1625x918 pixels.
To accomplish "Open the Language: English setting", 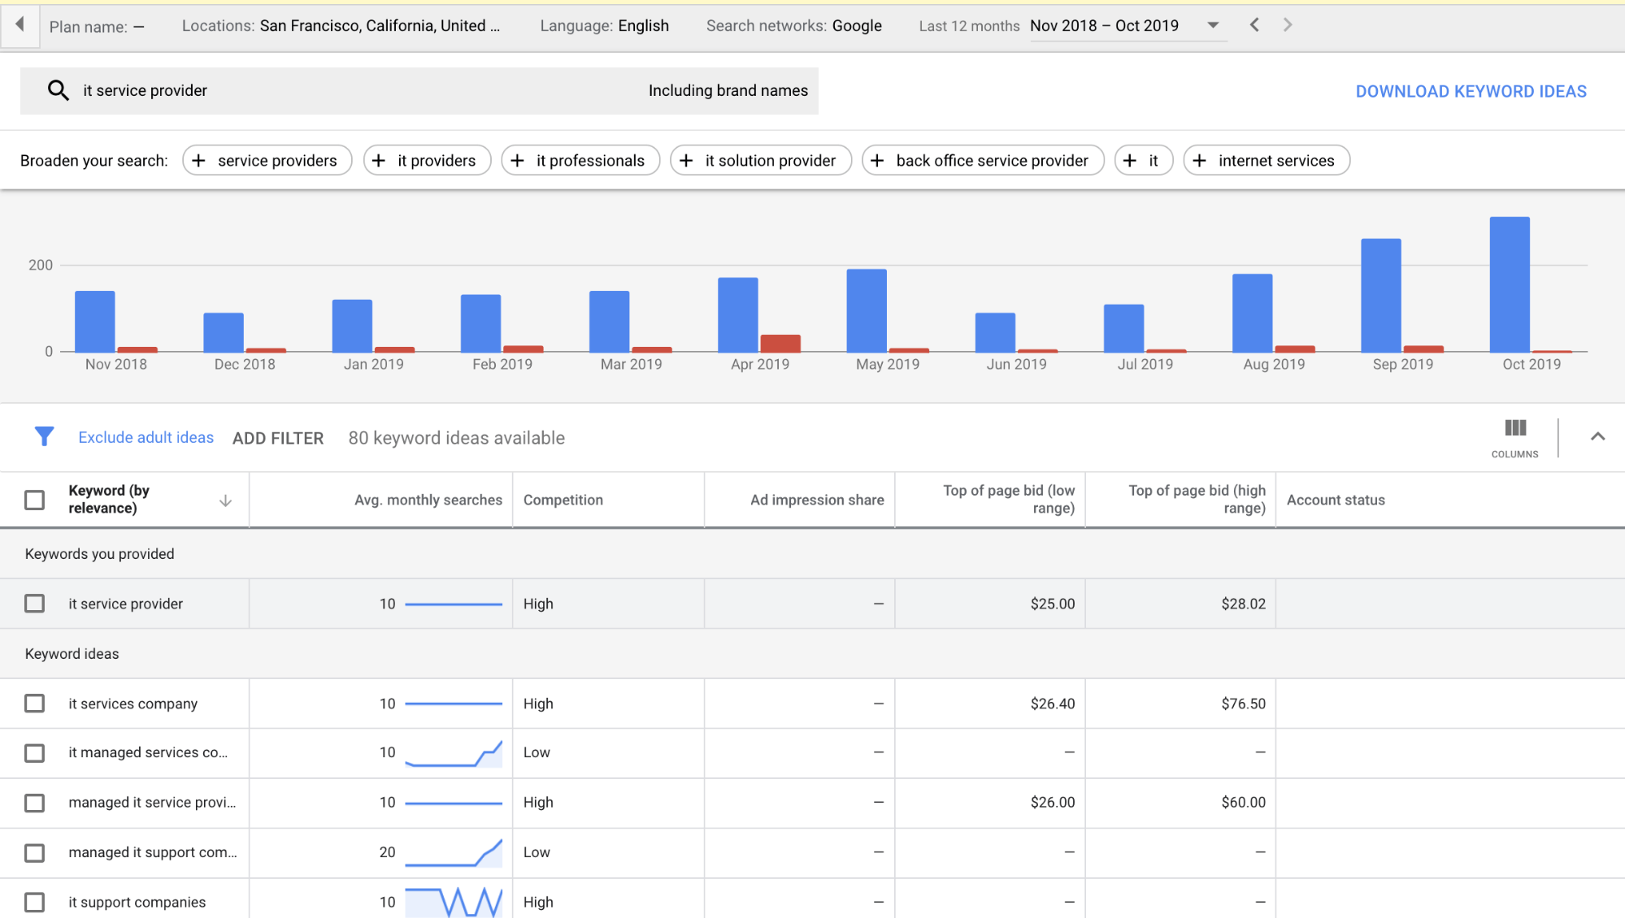I will click(603, 25).
